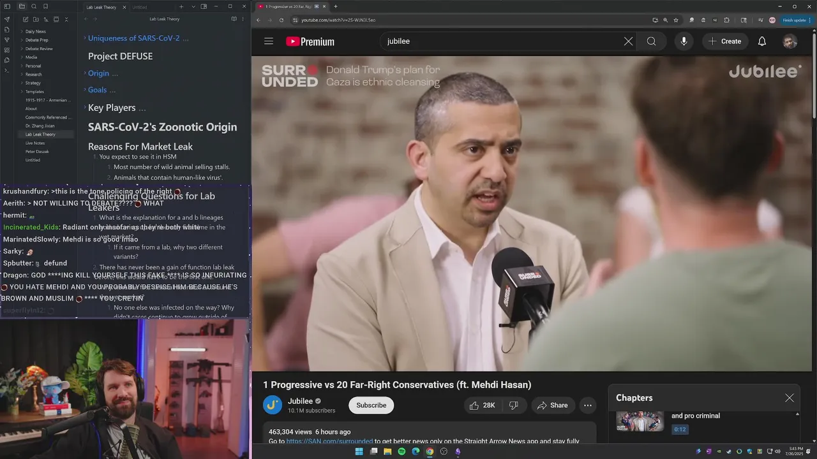Open the canvas grid ribbon icon in Obsidian
Image resolution: width=817 pixels, height=459 pixels.
[7, 50]
